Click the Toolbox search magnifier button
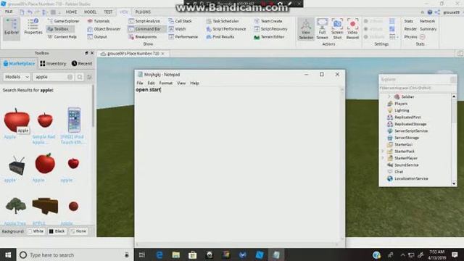 (x=80, y=77)
